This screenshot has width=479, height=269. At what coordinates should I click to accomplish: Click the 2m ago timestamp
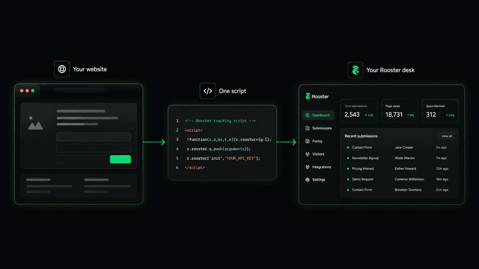441,148
